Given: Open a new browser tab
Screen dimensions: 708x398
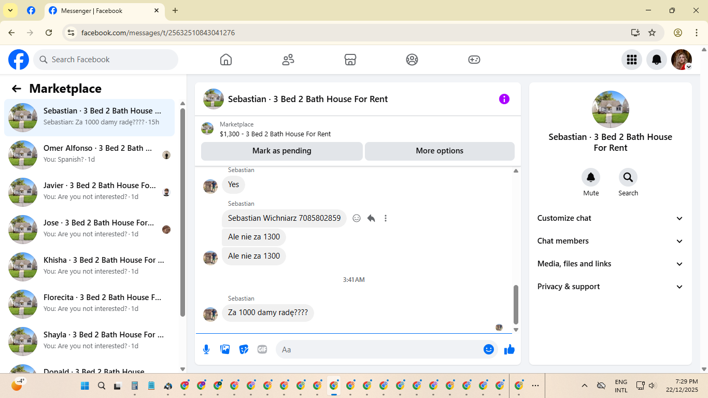Looking at the screenshot, I should tap(175, 10).
